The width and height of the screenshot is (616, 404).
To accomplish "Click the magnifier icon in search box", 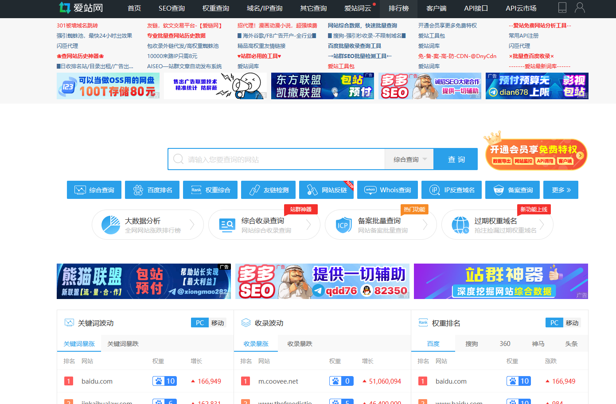I will click(x=179, y=159).
